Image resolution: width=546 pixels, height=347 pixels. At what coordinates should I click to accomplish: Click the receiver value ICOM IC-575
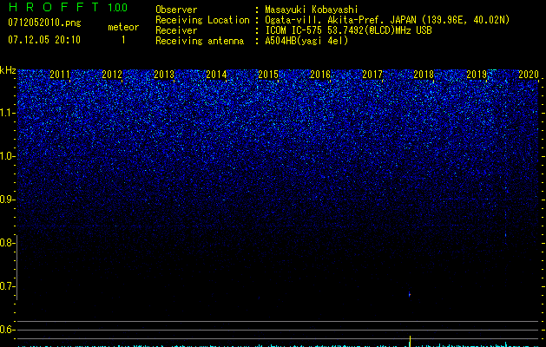coord(348,30)
